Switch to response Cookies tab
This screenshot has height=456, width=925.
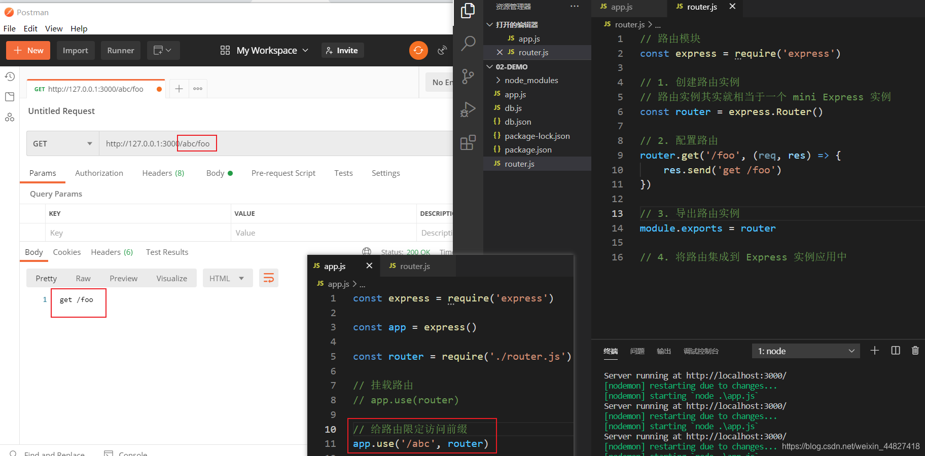tap(67, 252)
